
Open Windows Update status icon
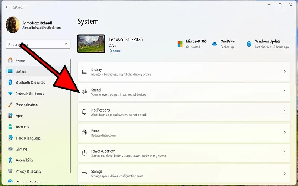[x=249, y=44]
